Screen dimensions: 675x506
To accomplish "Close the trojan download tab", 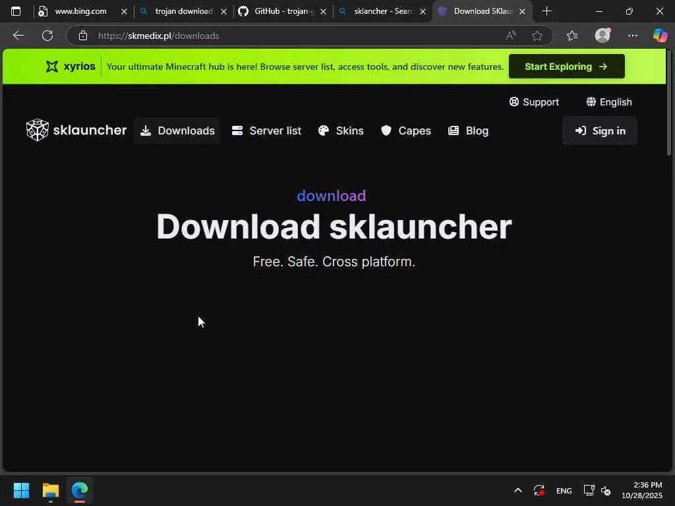I will pos(223,12).
